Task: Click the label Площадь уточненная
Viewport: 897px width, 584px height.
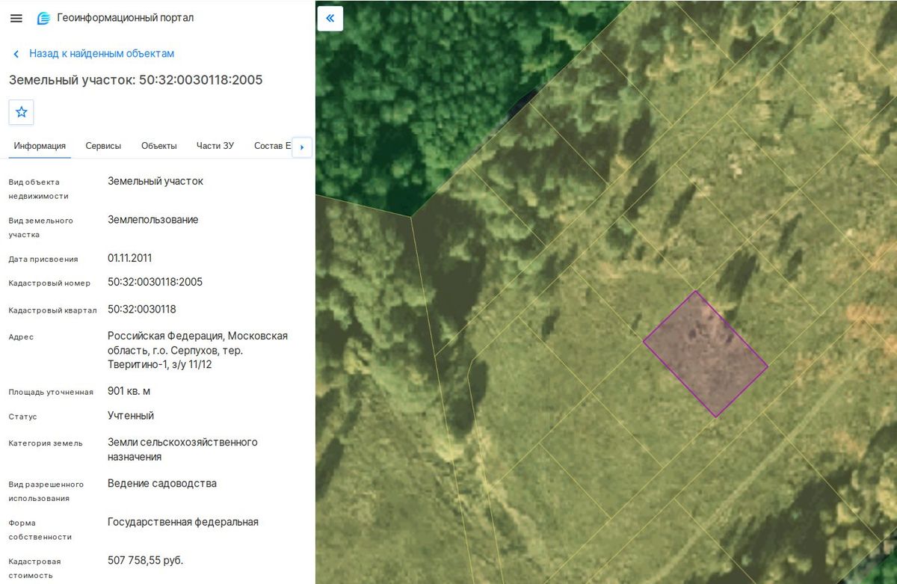Action: (x=51, y=393)
